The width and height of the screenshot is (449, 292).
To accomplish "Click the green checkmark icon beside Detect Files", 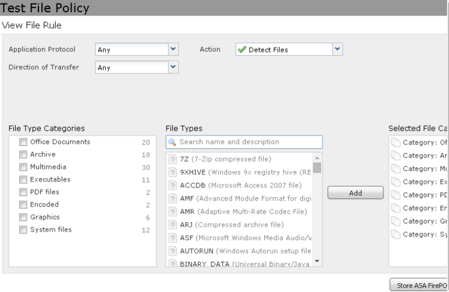I will pos(242,50).
